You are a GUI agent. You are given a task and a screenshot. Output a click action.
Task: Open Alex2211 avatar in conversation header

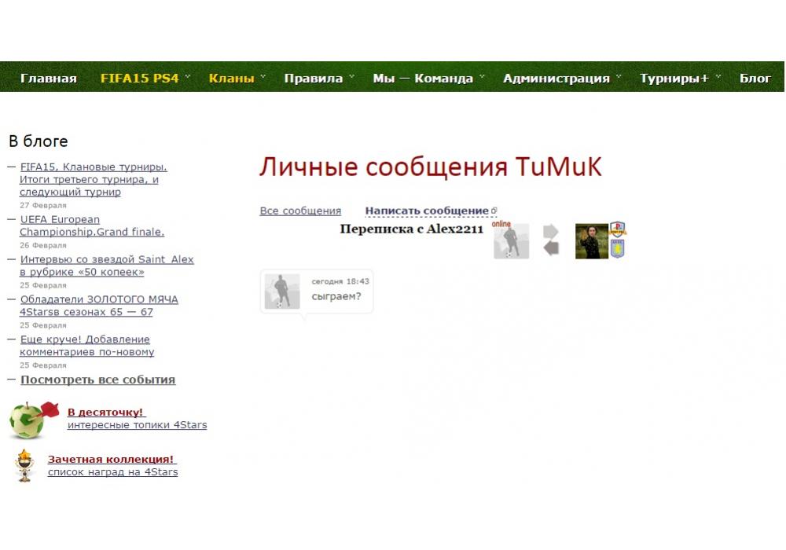(x=512, y=241)
